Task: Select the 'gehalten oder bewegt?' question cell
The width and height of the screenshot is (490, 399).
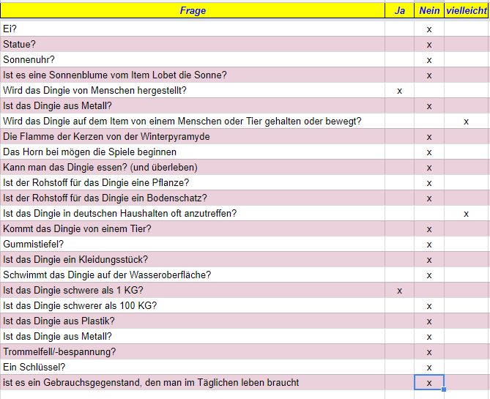Action: 193,121
